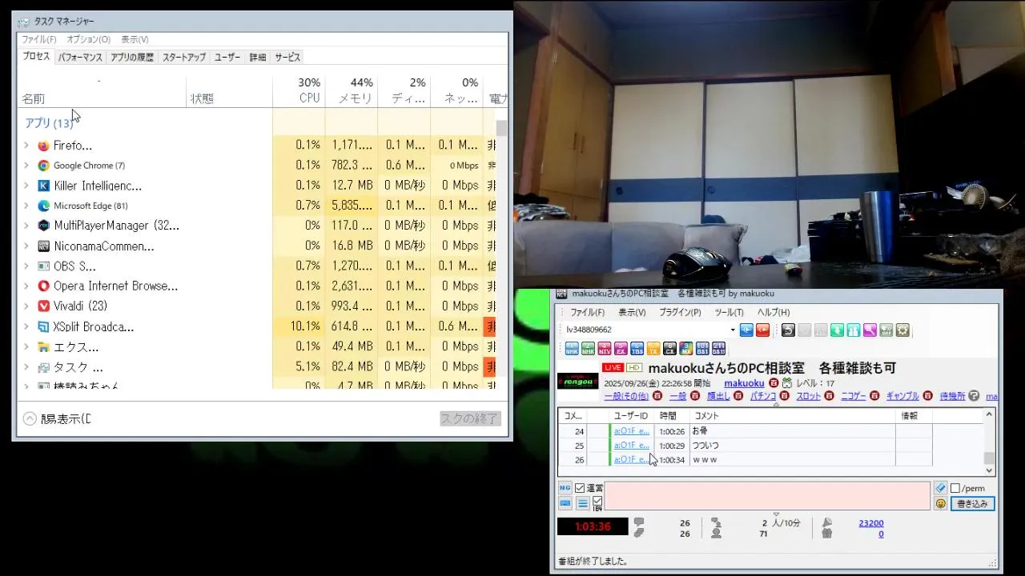Click the Firefox icon in Task Manager
Screen dimensions: 1025x576
pos(43,146)
